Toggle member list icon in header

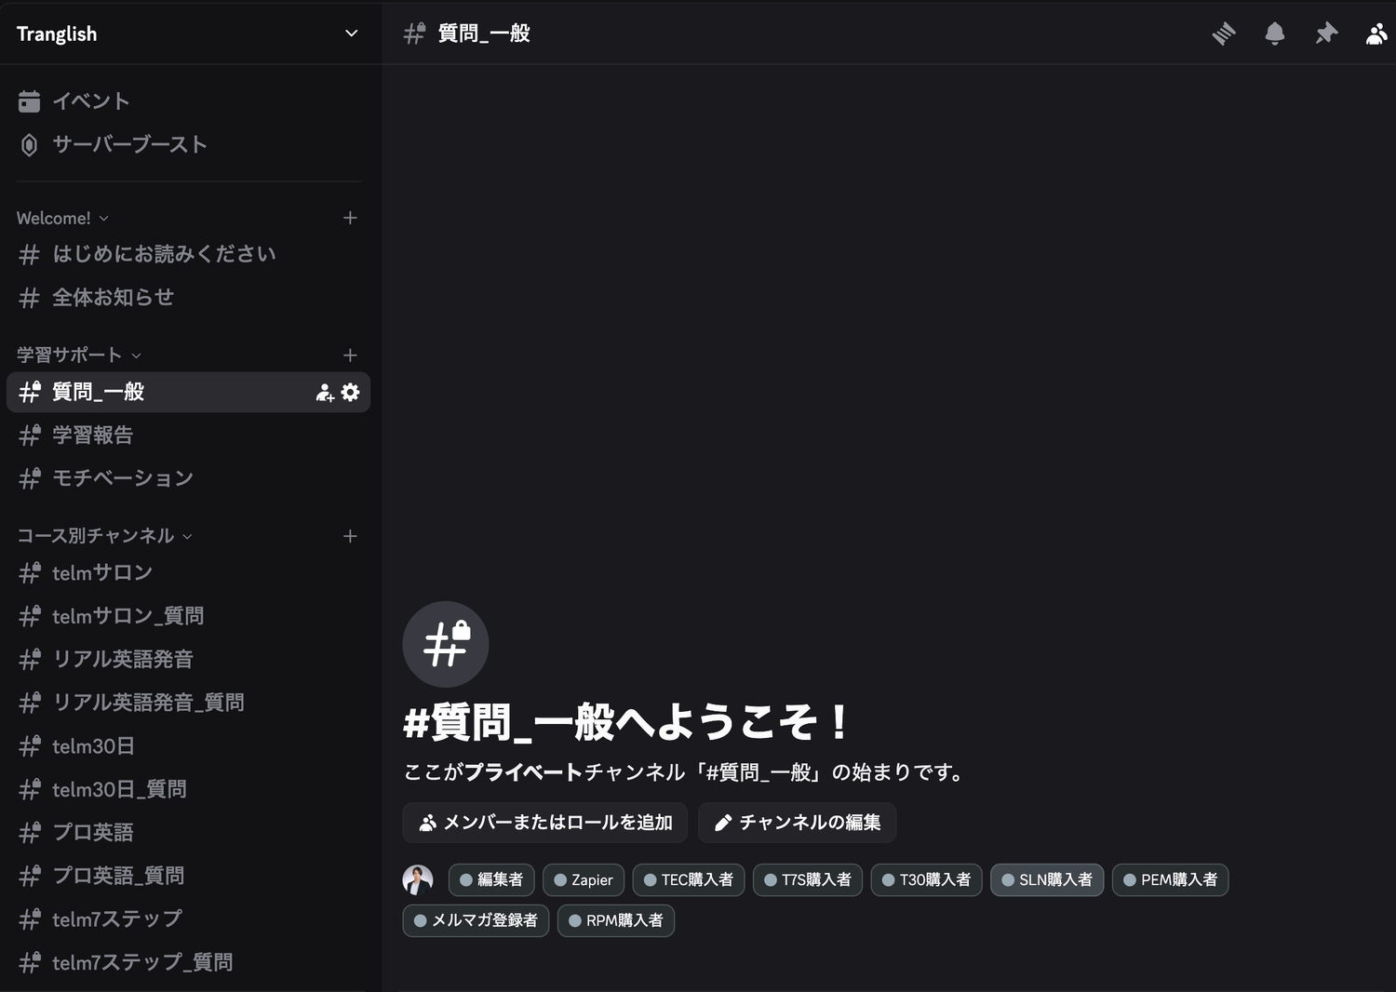(1376, 34)
